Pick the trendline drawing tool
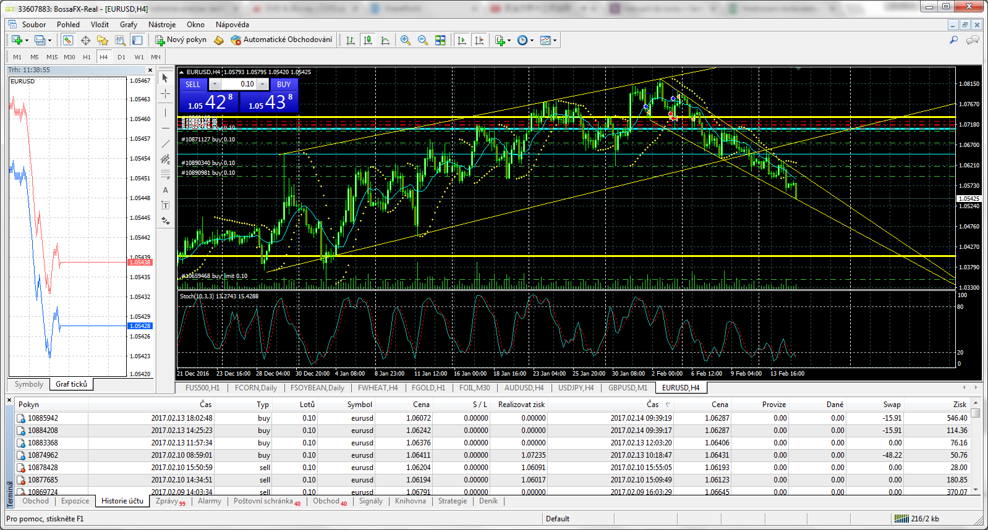Viewport: 988px width, 530px height. point(165,144)
